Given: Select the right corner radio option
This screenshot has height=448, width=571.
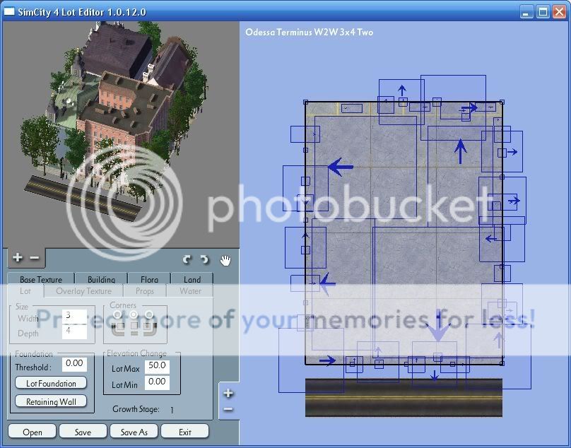Looking at the screenshot, I should (149, 314).
